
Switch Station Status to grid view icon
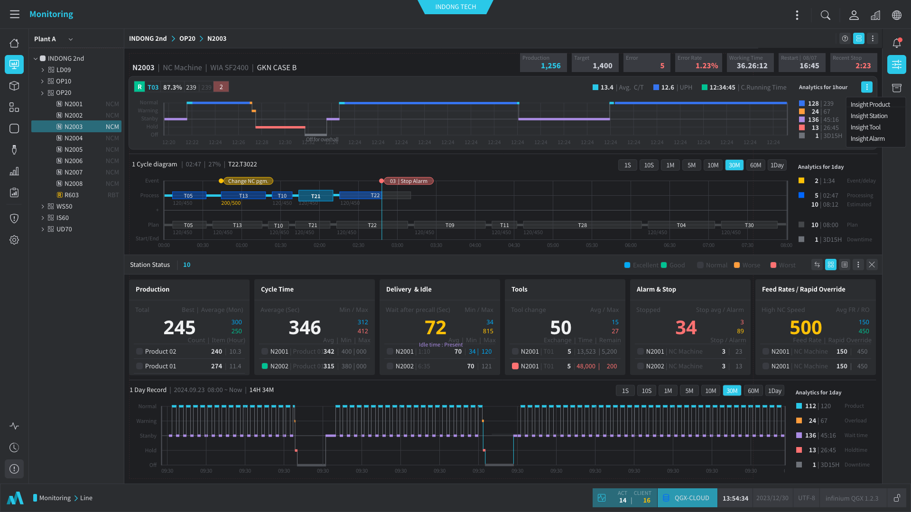pyautogui.click(x=830, y=265)
